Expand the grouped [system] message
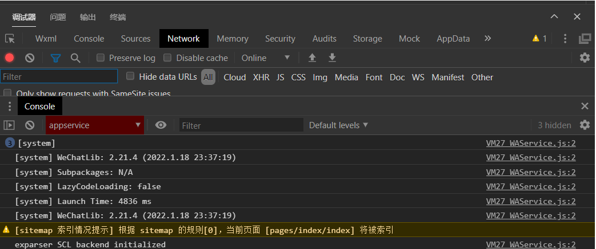Viewport: 596px width, 249px height. pos(10,143)
